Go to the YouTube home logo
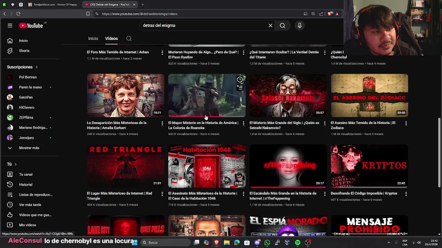Screen dimensions: 442x248 [x=31, y=25]
